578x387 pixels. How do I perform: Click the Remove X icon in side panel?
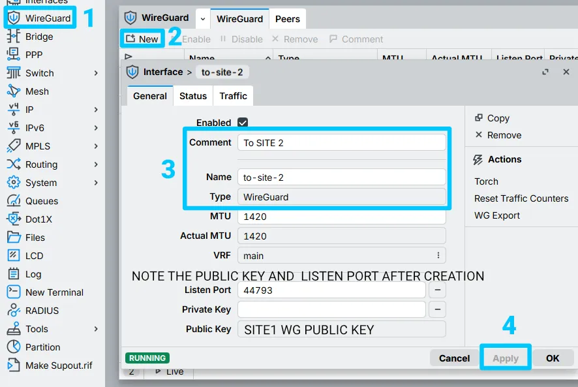coord(478,134)
